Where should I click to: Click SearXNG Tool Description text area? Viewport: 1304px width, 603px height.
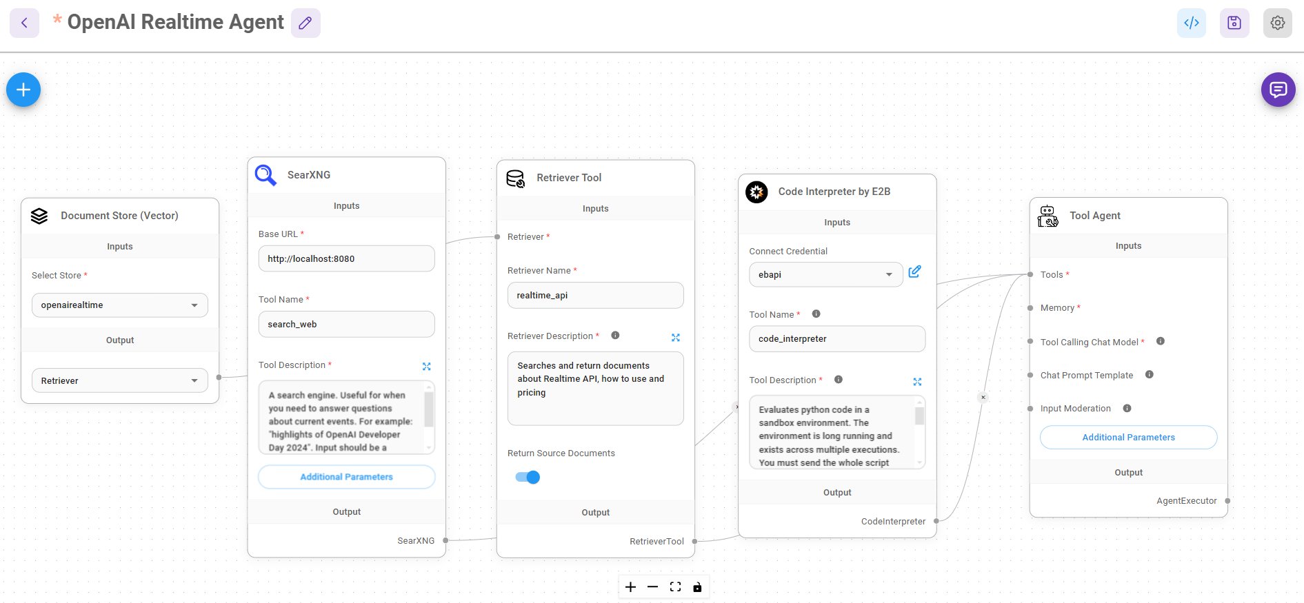342,418
